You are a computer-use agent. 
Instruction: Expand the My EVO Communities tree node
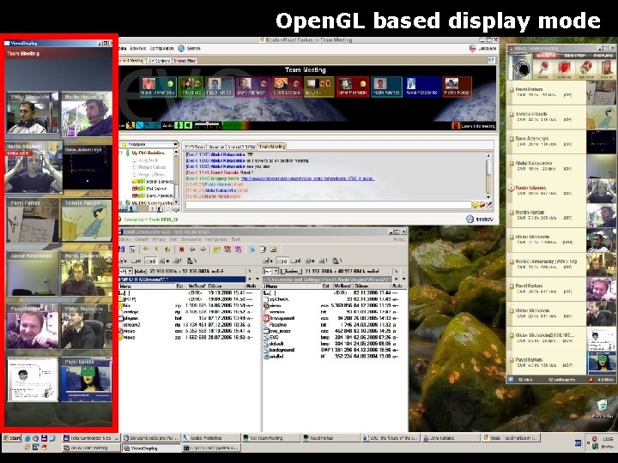121,202
